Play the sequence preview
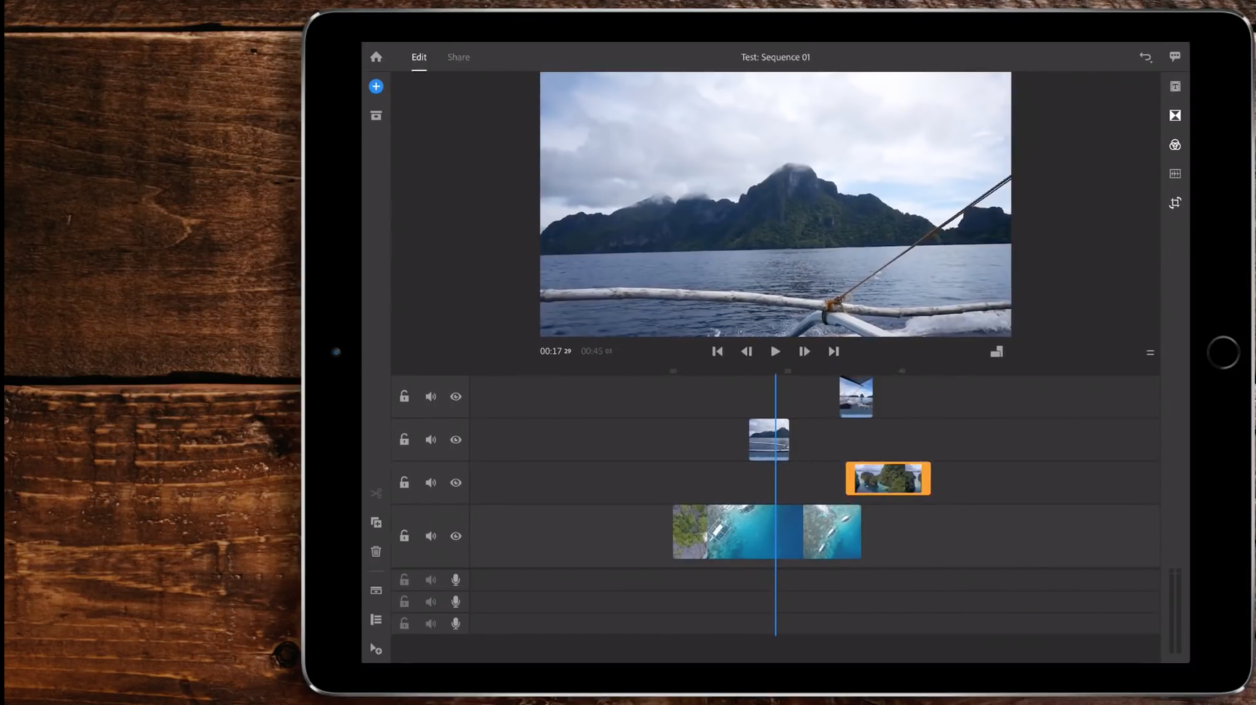The width and height of the screenshot is (1256, 705). [775, 351]
